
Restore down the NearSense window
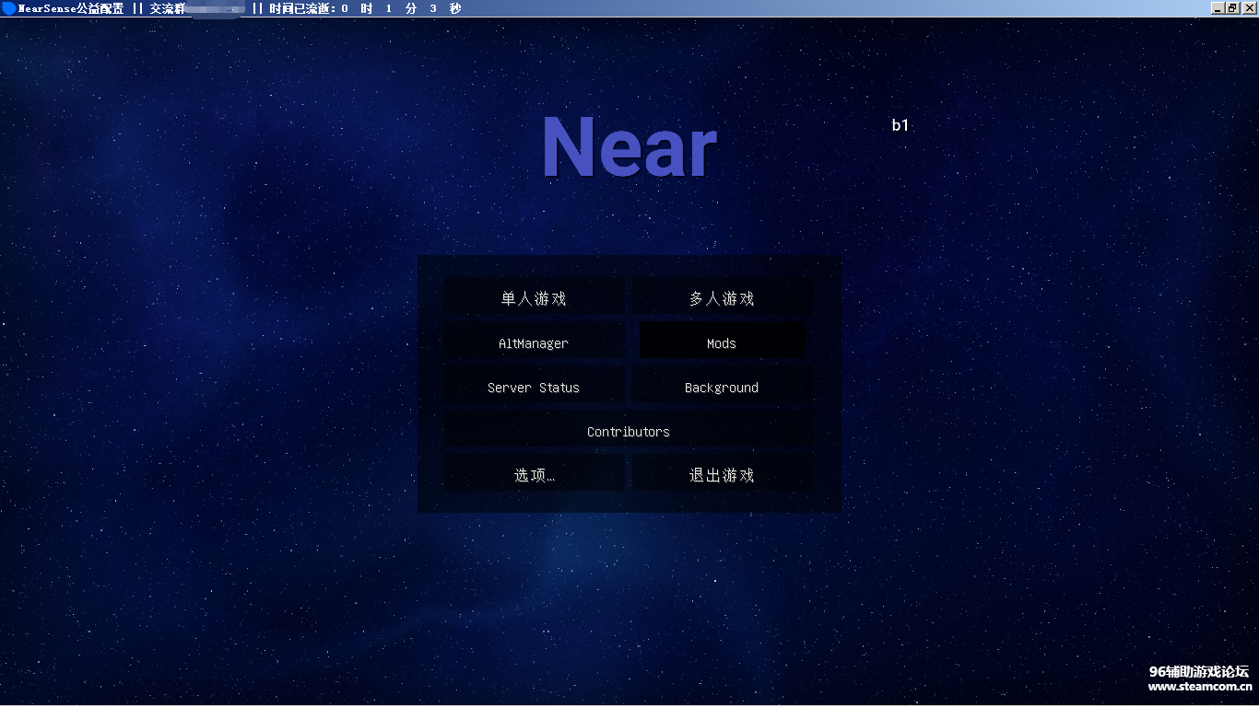1233,8
